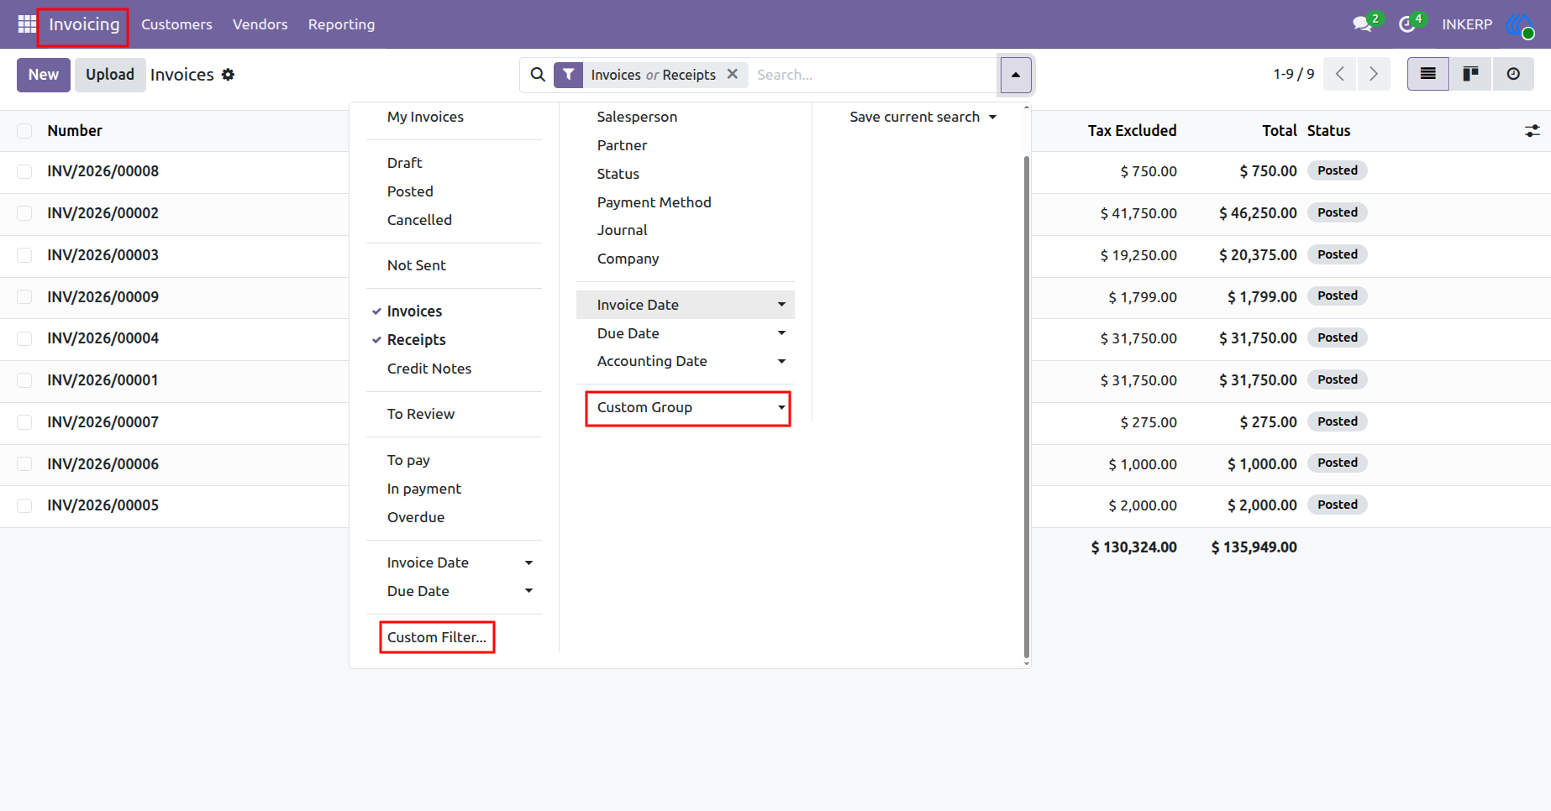The height and width of the screenshot is (811, 1551).
Task: Select checkbox for INV/2026/00009
Action: coord(24,297)
